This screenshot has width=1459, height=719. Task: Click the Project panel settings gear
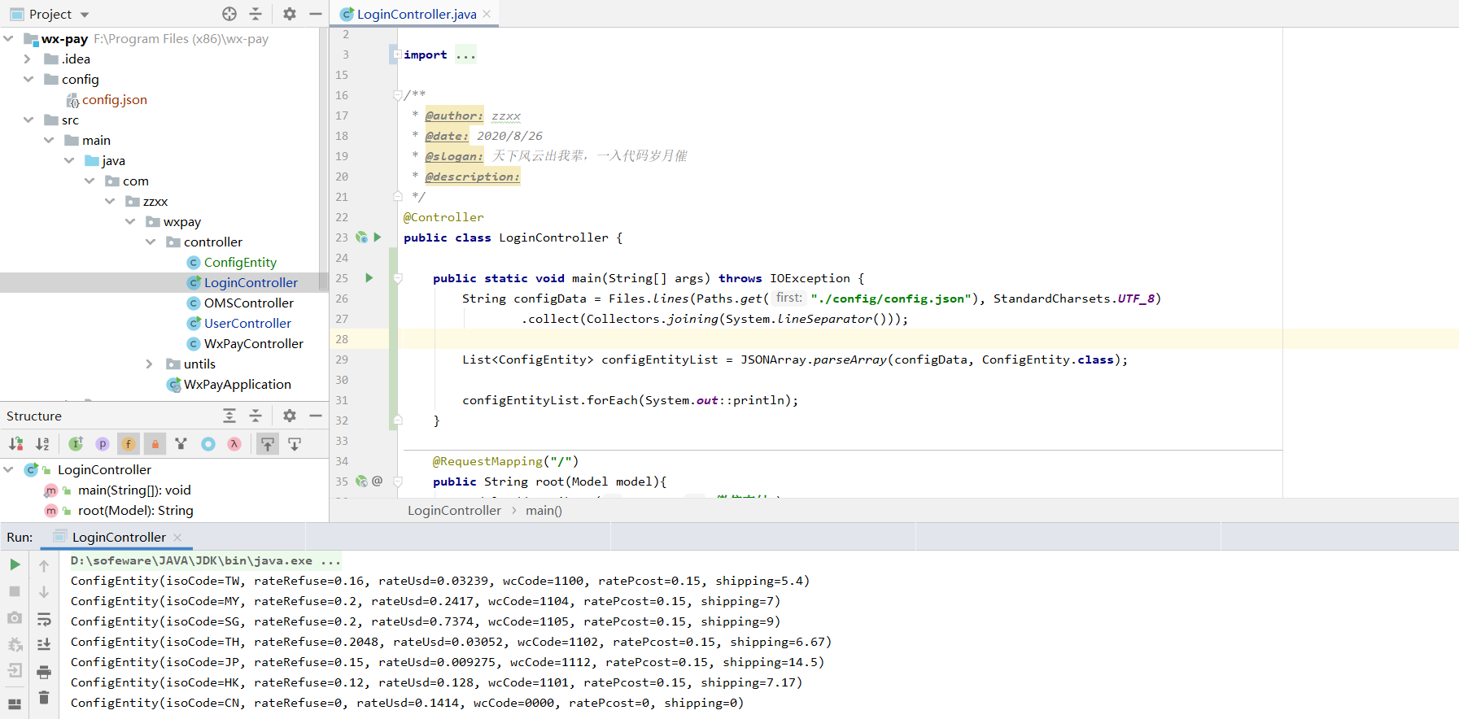pos(290,14)
